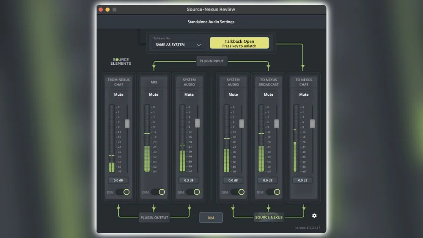Click the To Nexus Chat fader handle

coord(312,124)
